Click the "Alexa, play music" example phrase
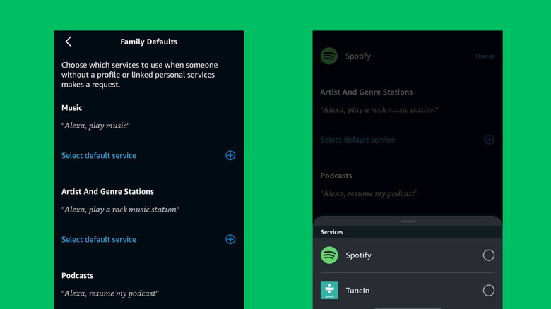Image resolution: width=551 pixels, height=309 pixels. pos(95,126)
